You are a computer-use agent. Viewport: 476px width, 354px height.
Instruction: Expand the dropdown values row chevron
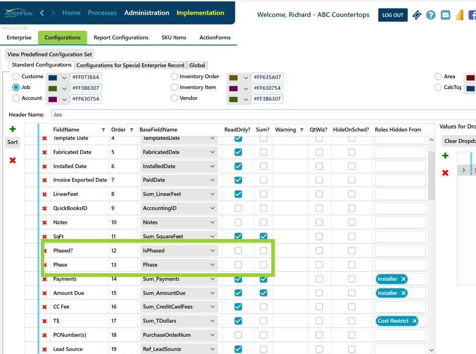coord(463,170)
